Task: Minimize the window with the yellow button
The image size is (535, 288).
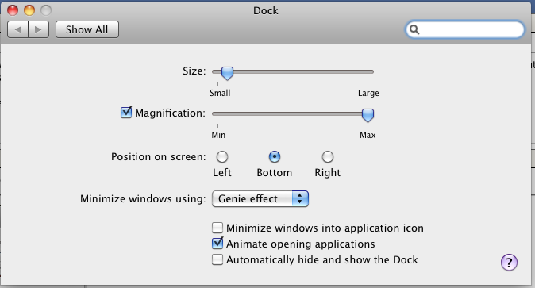Action: click(x=29, y=10)
